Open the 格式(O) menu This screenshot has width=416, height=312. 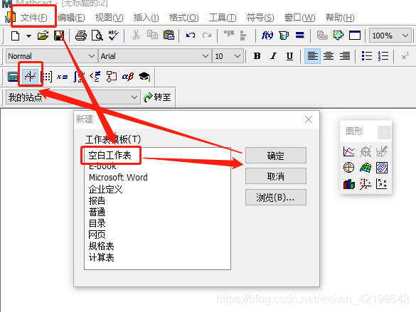coord(184,18)
